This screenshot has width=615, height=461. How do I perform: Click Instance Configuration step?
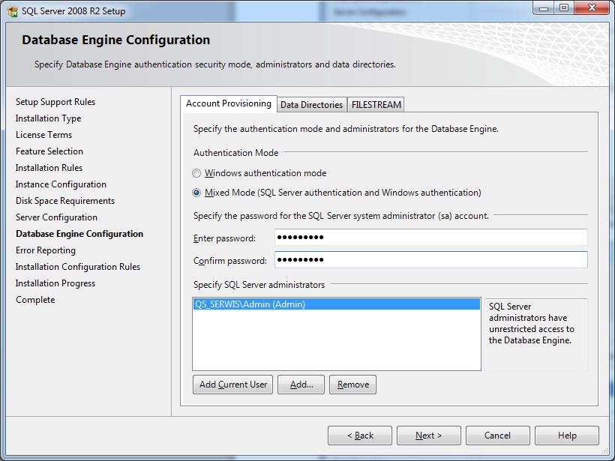point(61,184)
